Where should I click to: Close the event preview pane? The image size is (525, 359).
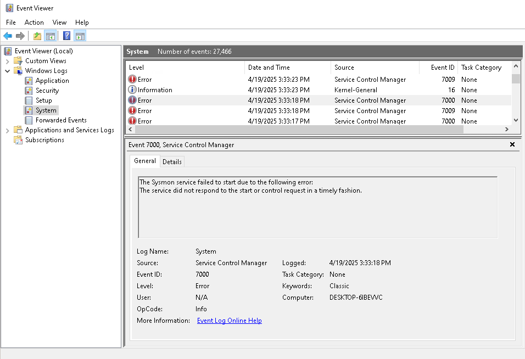512,144
